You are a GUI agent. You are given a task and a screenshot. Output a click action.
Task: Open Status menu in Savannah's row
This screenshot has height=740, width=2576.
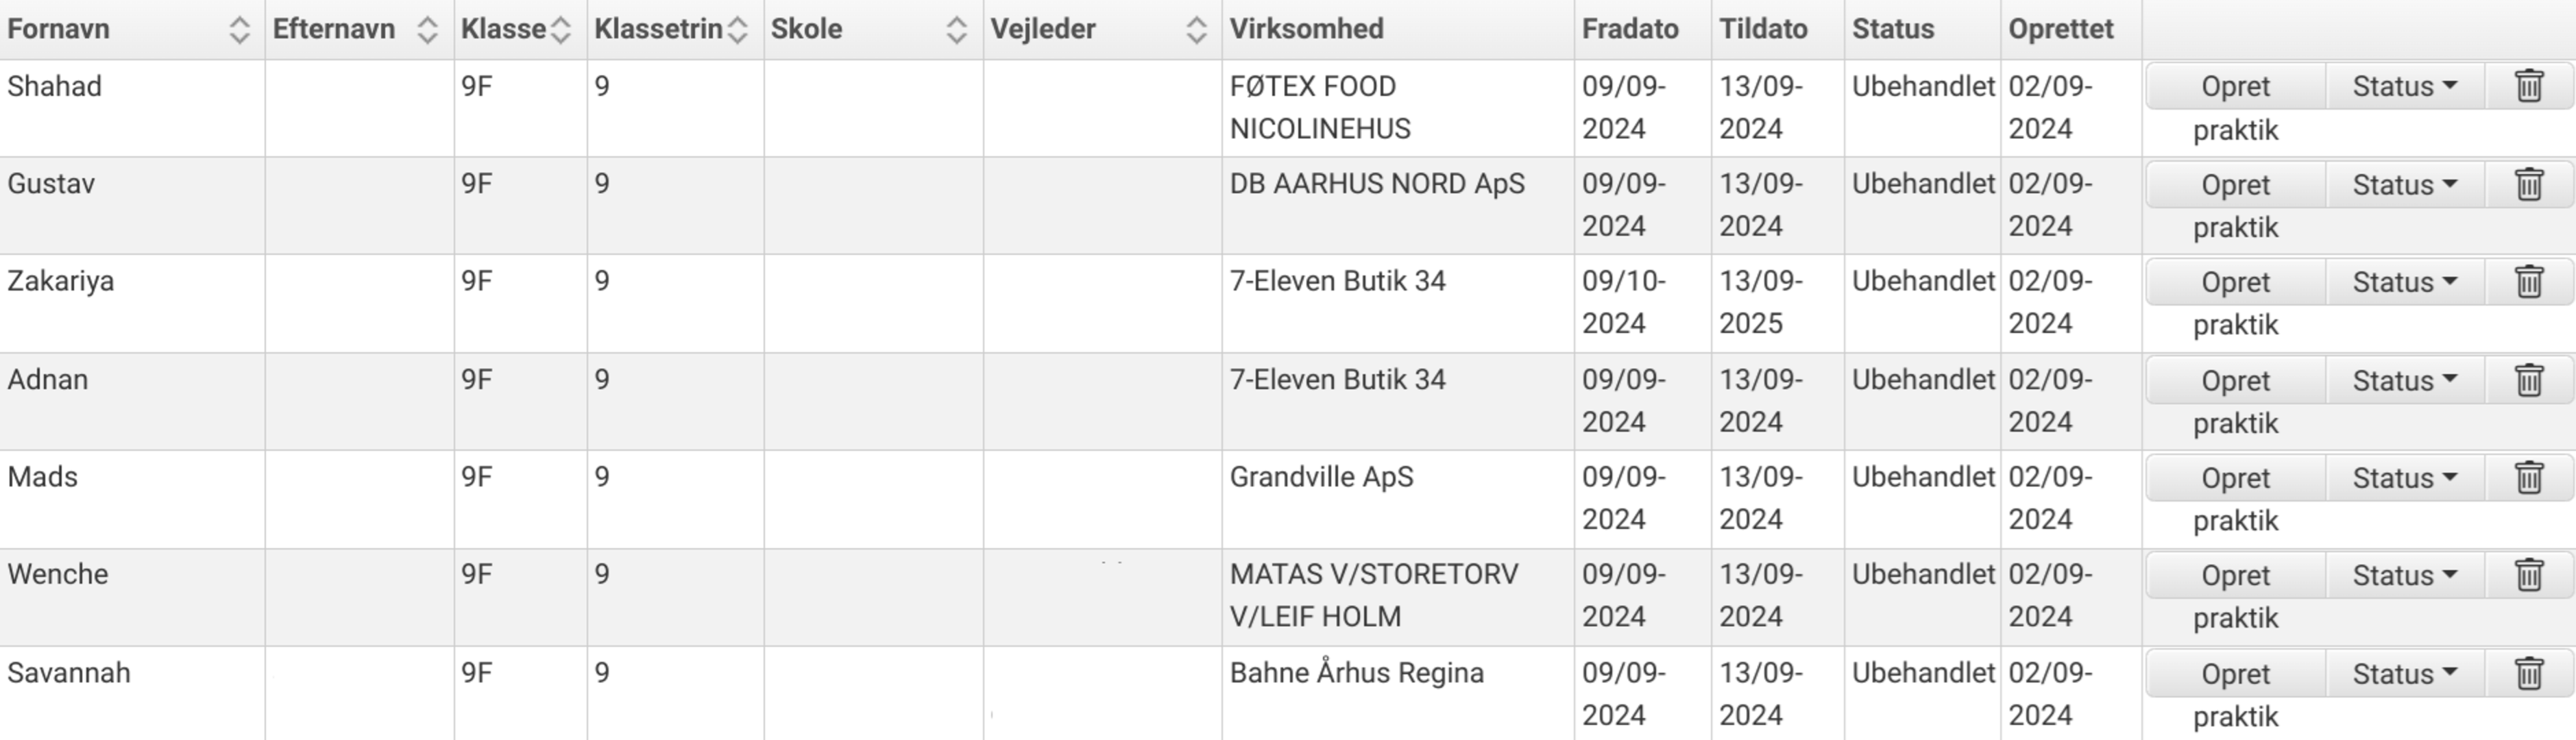tap(2405, 673)
